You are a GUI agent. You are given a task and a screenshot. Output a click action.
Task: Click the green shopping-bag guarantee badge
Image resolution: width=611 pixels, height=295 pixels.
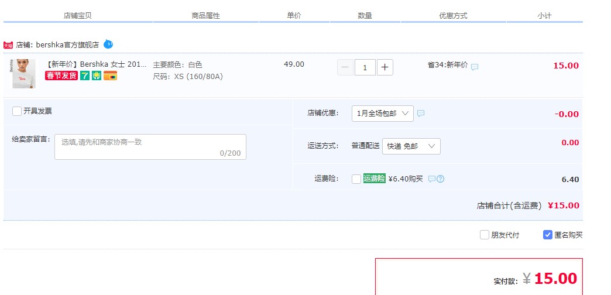97,76
